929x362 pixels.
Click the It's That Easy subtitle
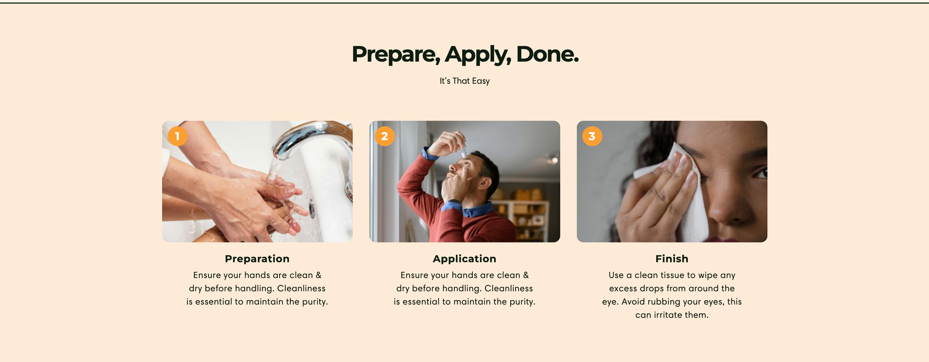[x=465, y=81]
